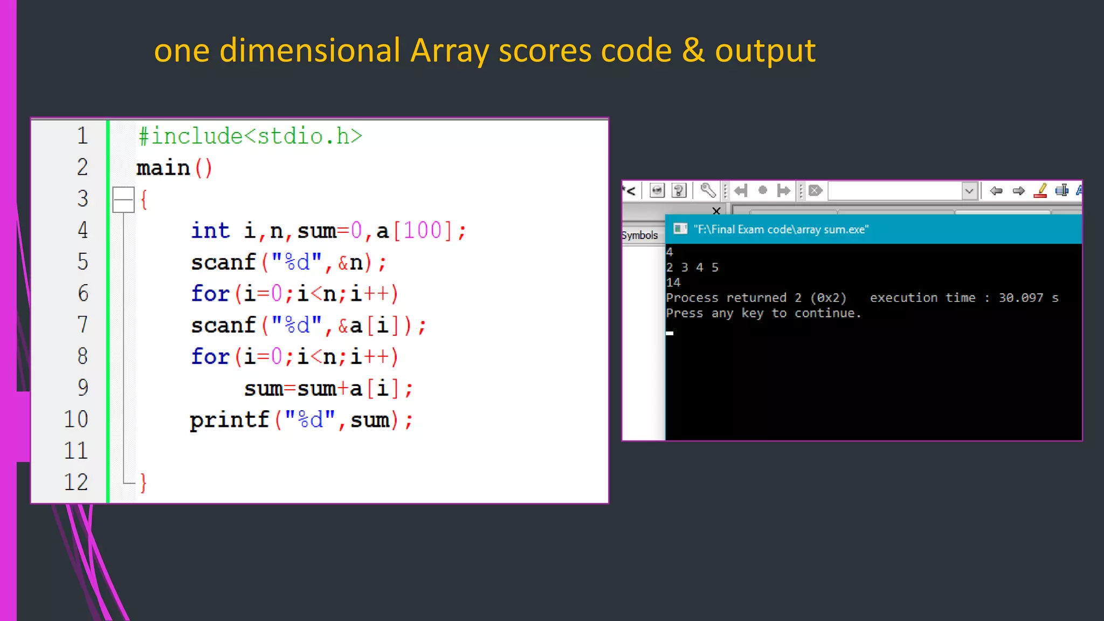The image size is (1104, 621).
Task: Click the toggle bookmark dot icon
Action: pyautogui.click(x=762, y=190)
